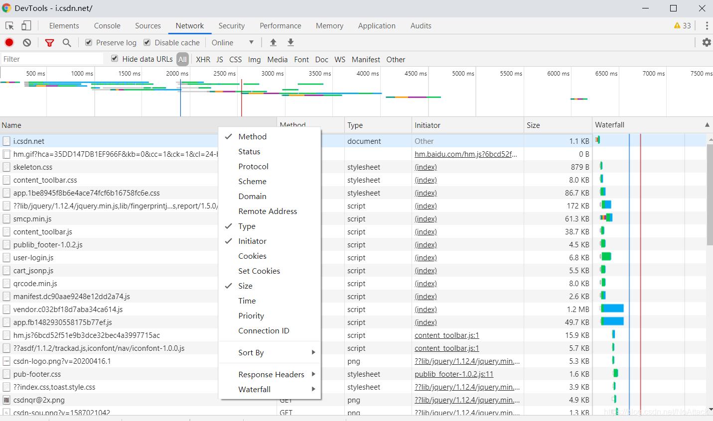Image resolution: width=713 pixels, height=421 pixels.
Task: Click the overview timeline at 3000 ms
Action: (273, 74)
